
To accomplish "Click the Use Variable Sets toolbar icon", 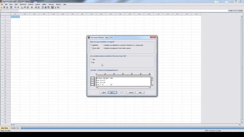I will [55, 7].
